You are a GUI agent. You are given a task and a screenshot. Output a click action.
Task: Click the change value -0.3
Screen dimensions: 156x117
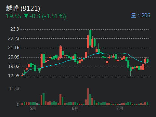click(35, 16)
